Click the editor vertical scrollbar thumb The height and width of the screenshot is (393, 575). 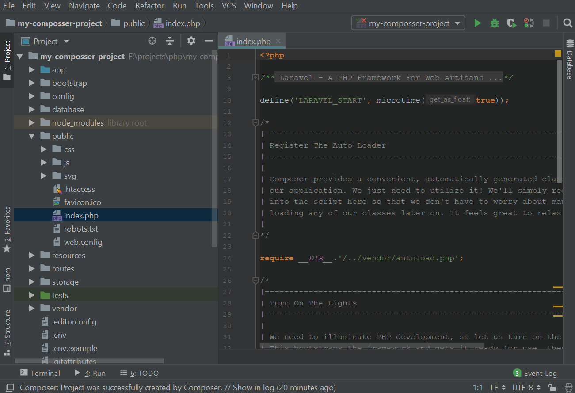[x=560, y=121]
